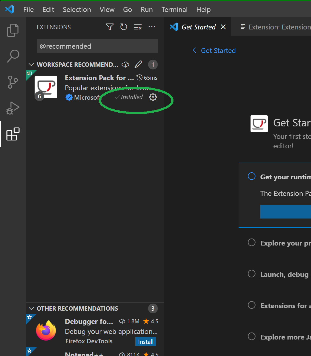Open Run and Debug view
The height and width of the screenshot is (356, 311).
(x=13, y=108)
